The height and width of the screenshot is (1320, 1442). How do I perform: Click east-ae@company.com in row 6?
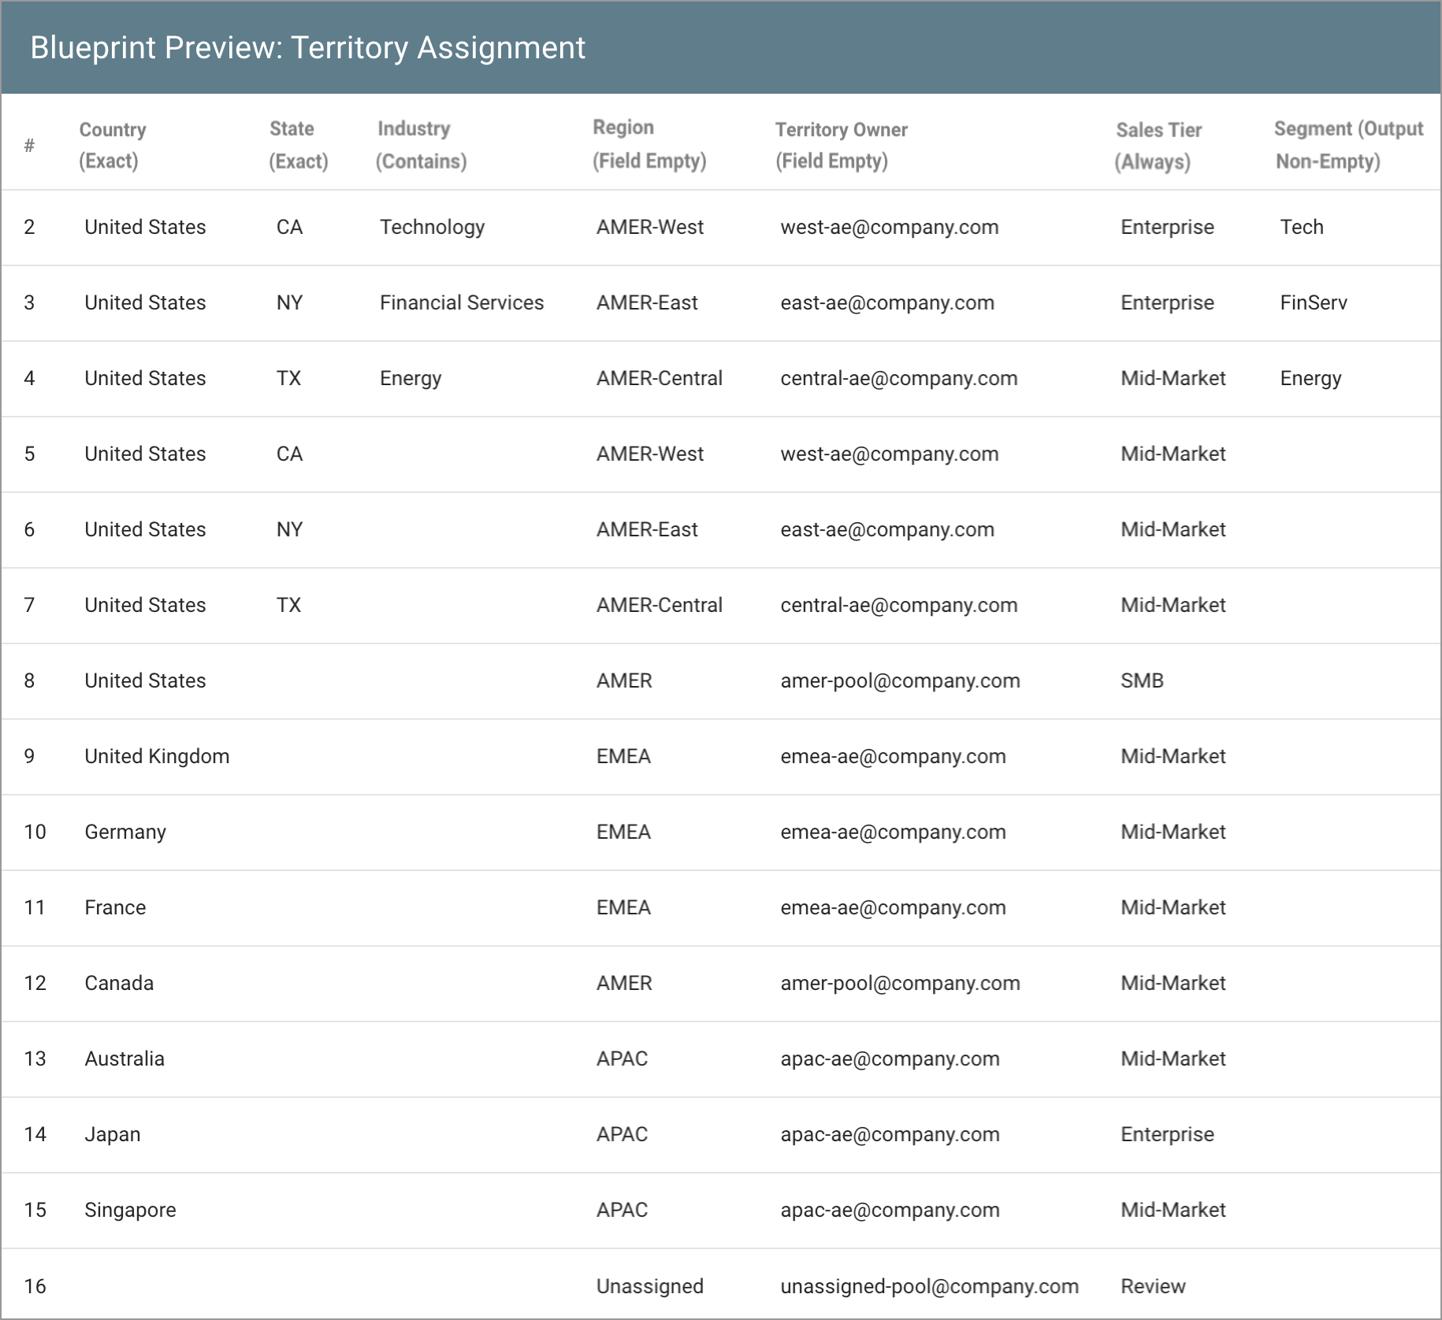click(x=887, y=529)
